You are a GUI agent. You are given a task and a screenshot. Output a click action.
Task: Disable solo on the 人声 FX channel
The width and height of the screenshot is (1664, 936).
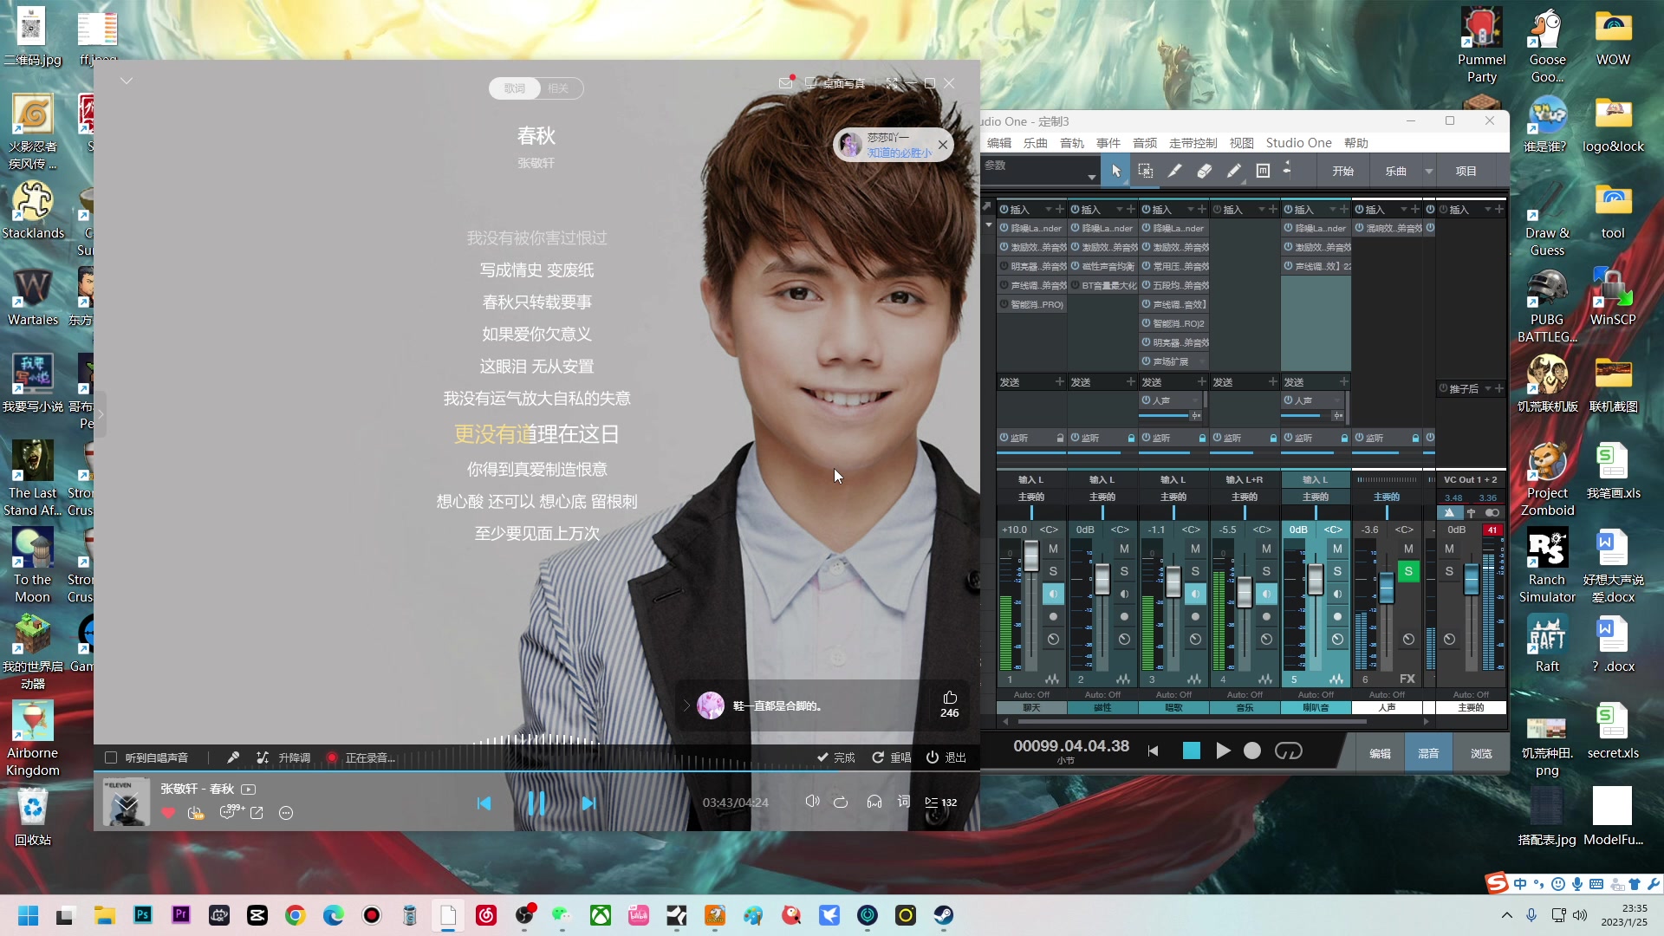pyautogui.click(x=1408, y=571)
